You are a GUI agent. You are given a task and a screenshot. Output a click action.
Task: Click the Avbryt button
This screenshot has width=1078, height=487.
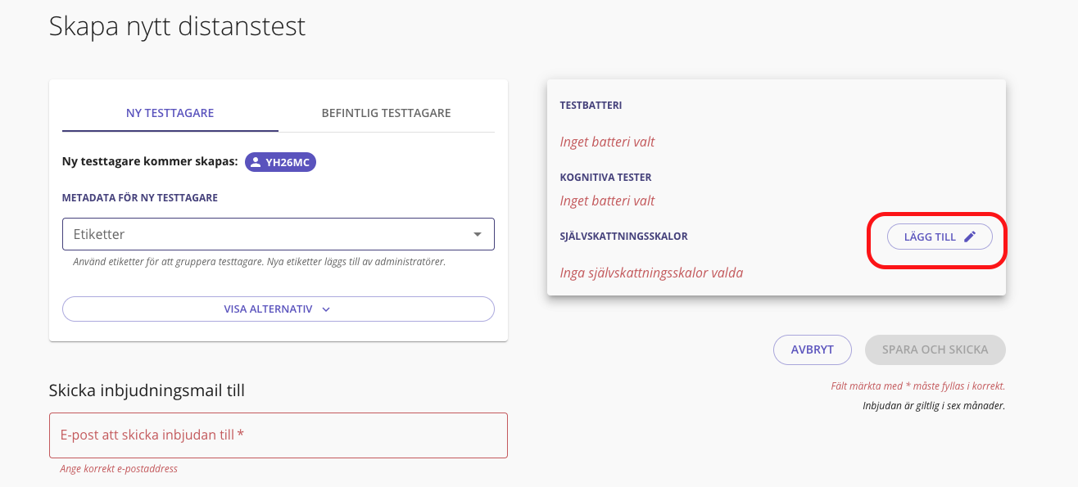pos(812,349)
